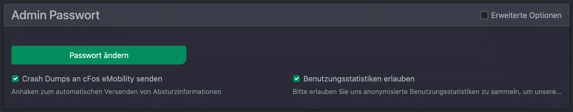
Task: Click the word Absturzinformationen in the description
Action: tap(187, 92)
